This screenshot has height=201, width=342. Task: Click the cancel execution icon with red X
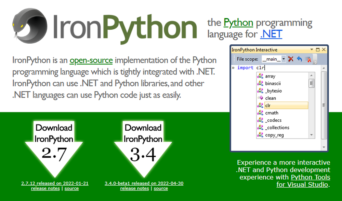click(308, 59)
